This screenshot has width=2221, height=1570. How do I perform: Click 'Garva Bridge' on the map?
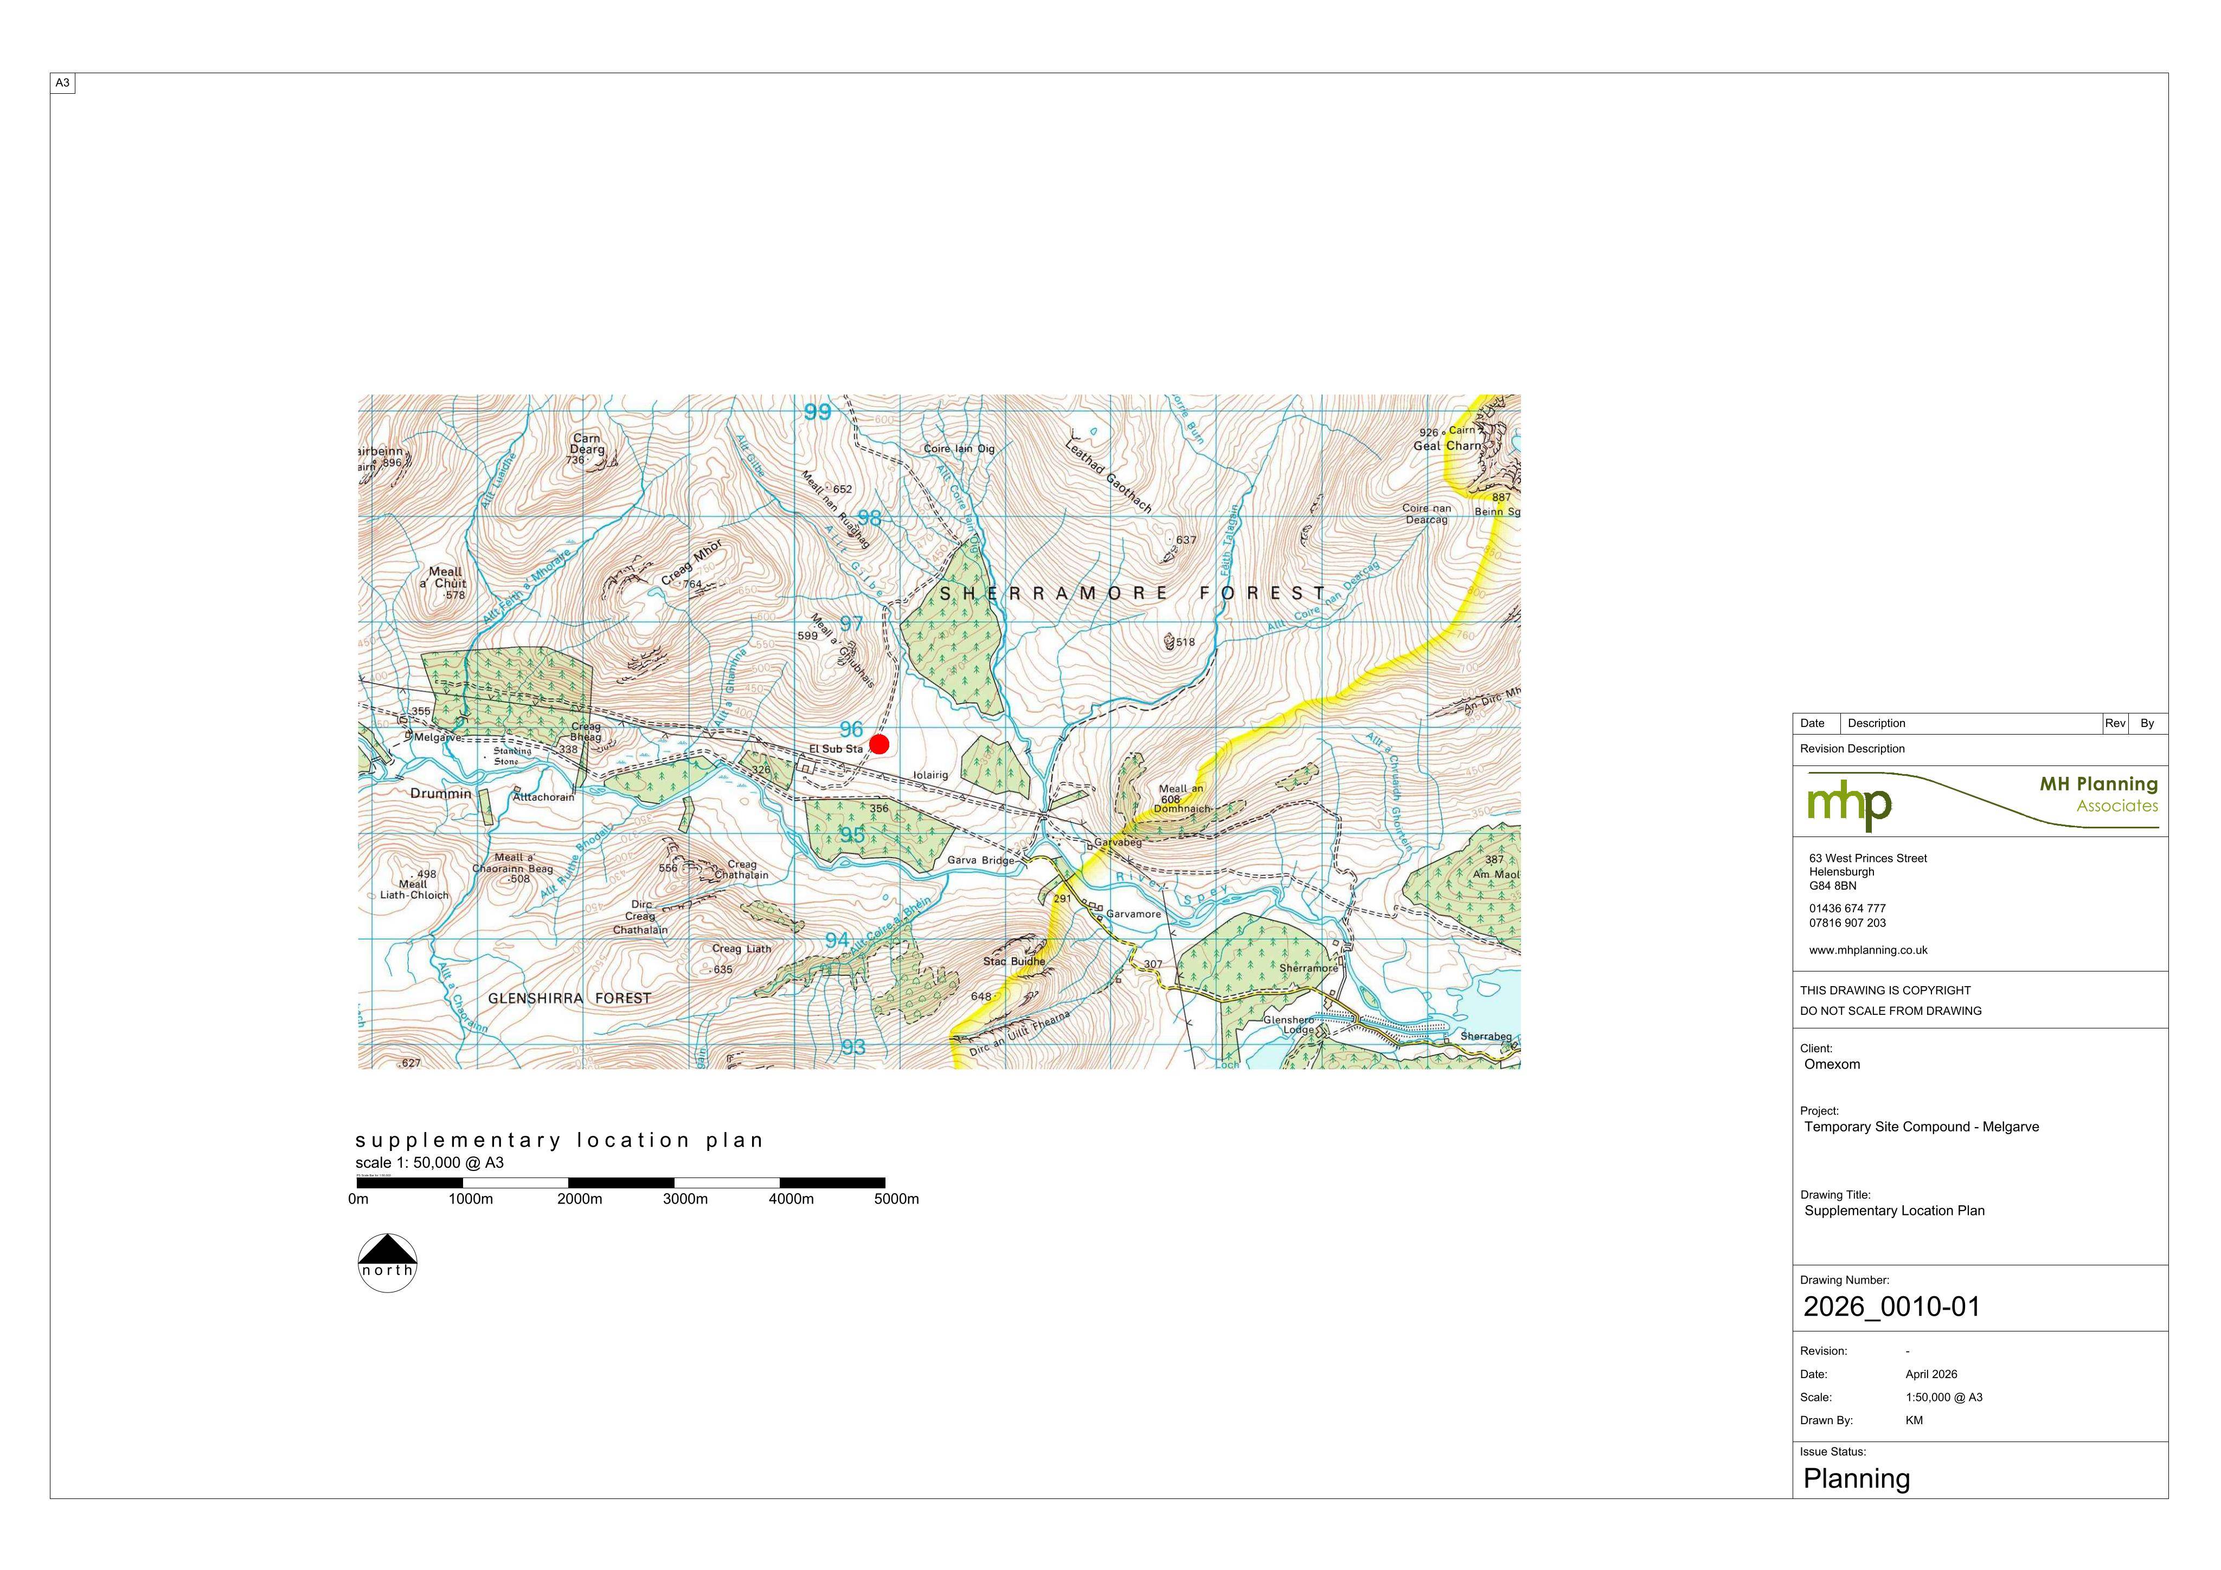(981, 860)
